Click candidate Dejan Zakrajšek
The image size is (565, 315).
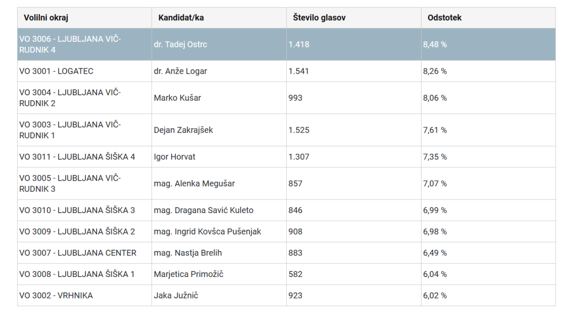(183, 130)
